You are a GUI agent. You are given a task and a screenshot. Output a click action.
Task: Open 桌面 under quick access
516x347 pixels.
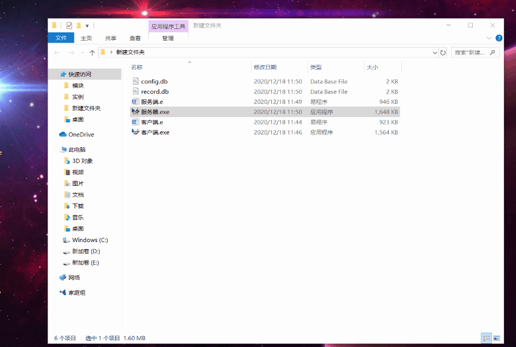click(78, 119)
